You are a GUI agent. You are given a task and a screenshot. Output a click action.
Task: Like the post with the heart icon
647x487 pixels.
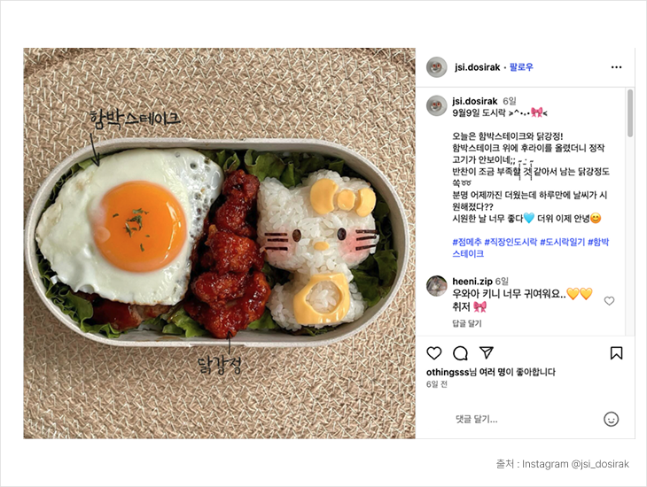(x=433, y=353)
